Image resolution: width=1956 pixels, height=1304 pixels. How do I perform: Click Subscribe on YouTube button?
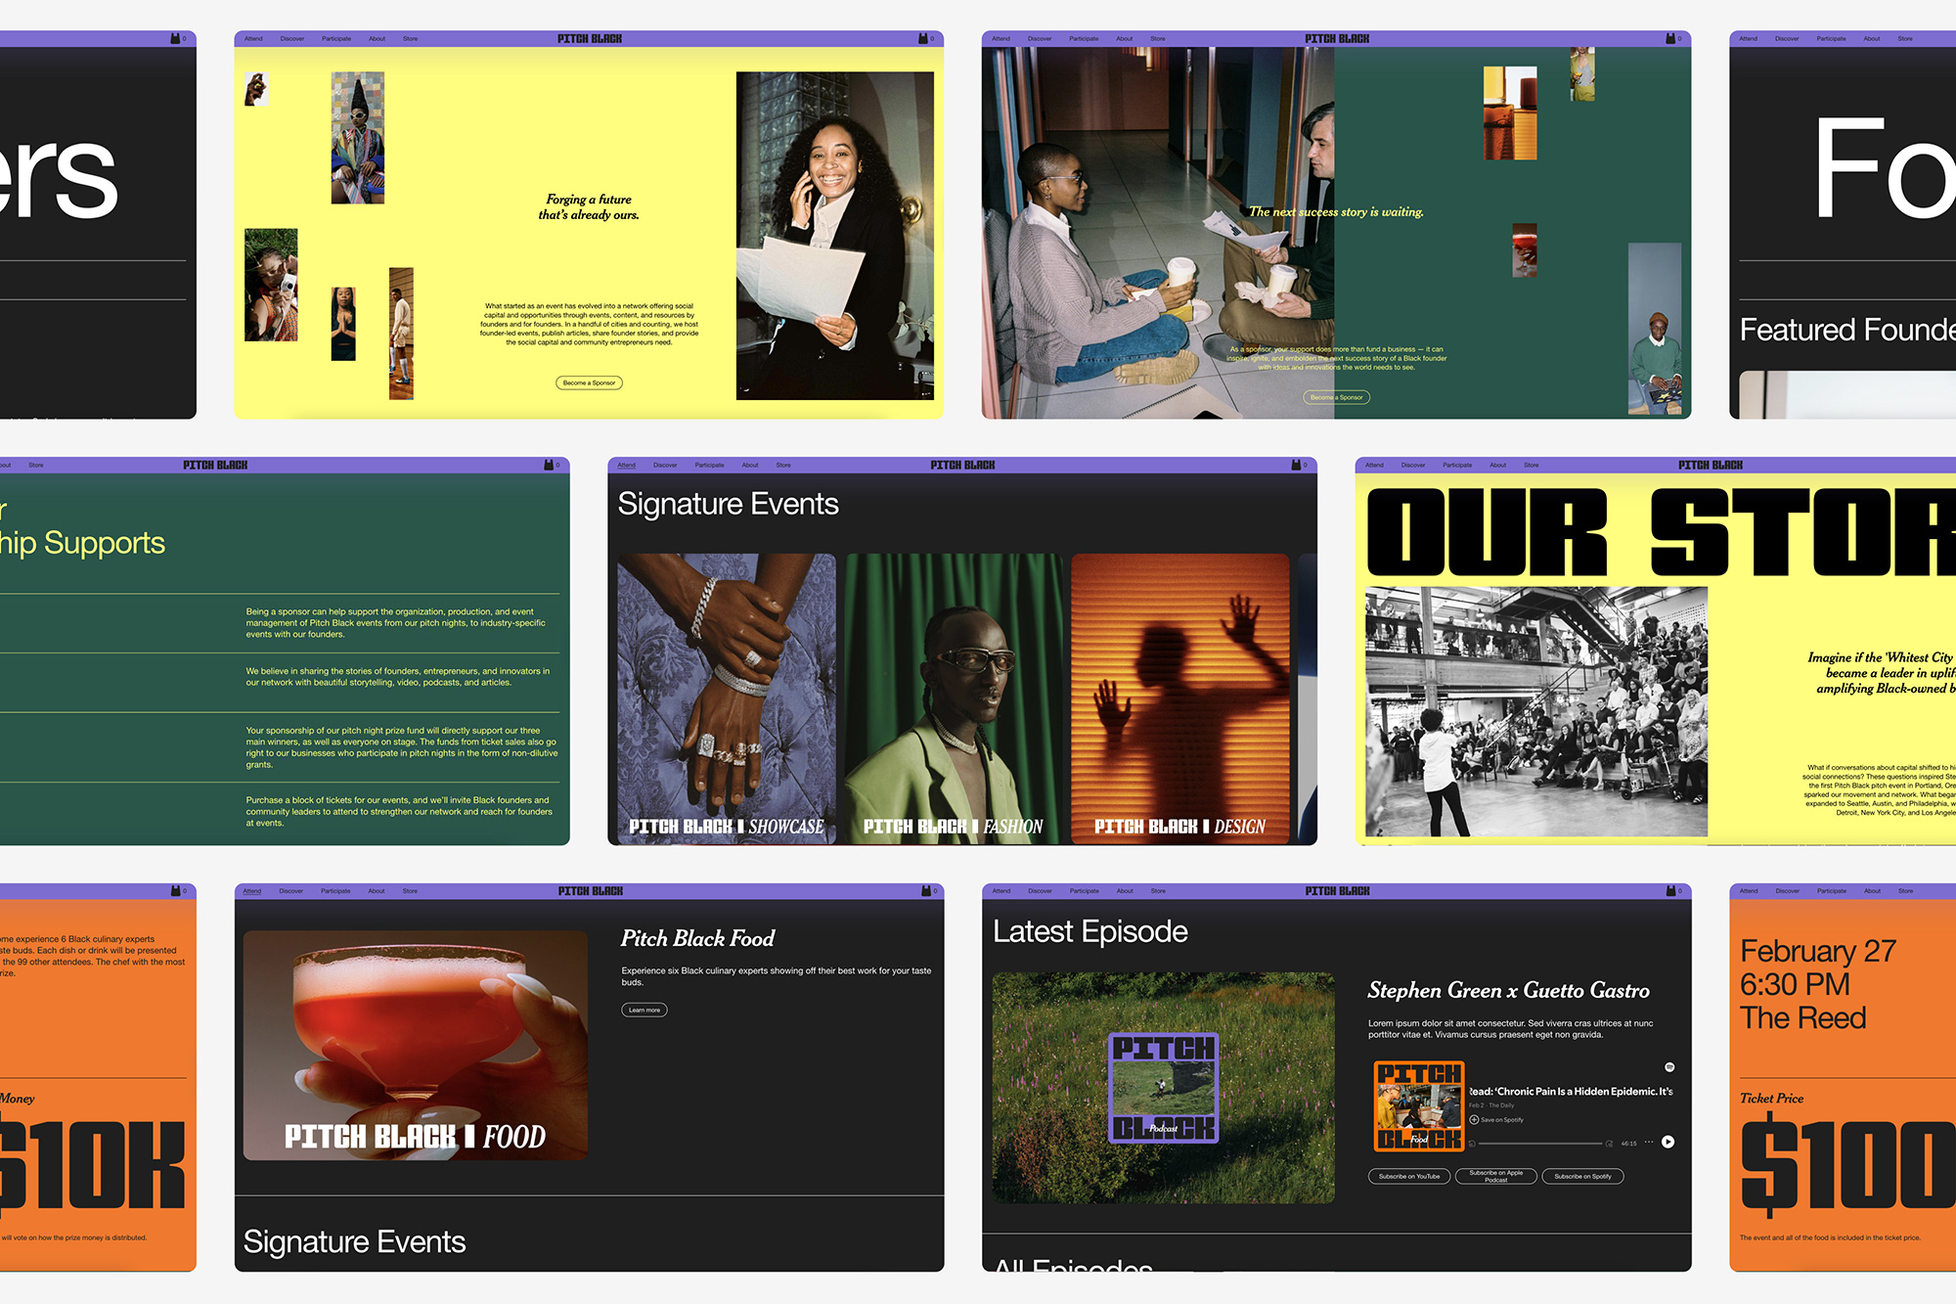click(x=1408, y=1177)
